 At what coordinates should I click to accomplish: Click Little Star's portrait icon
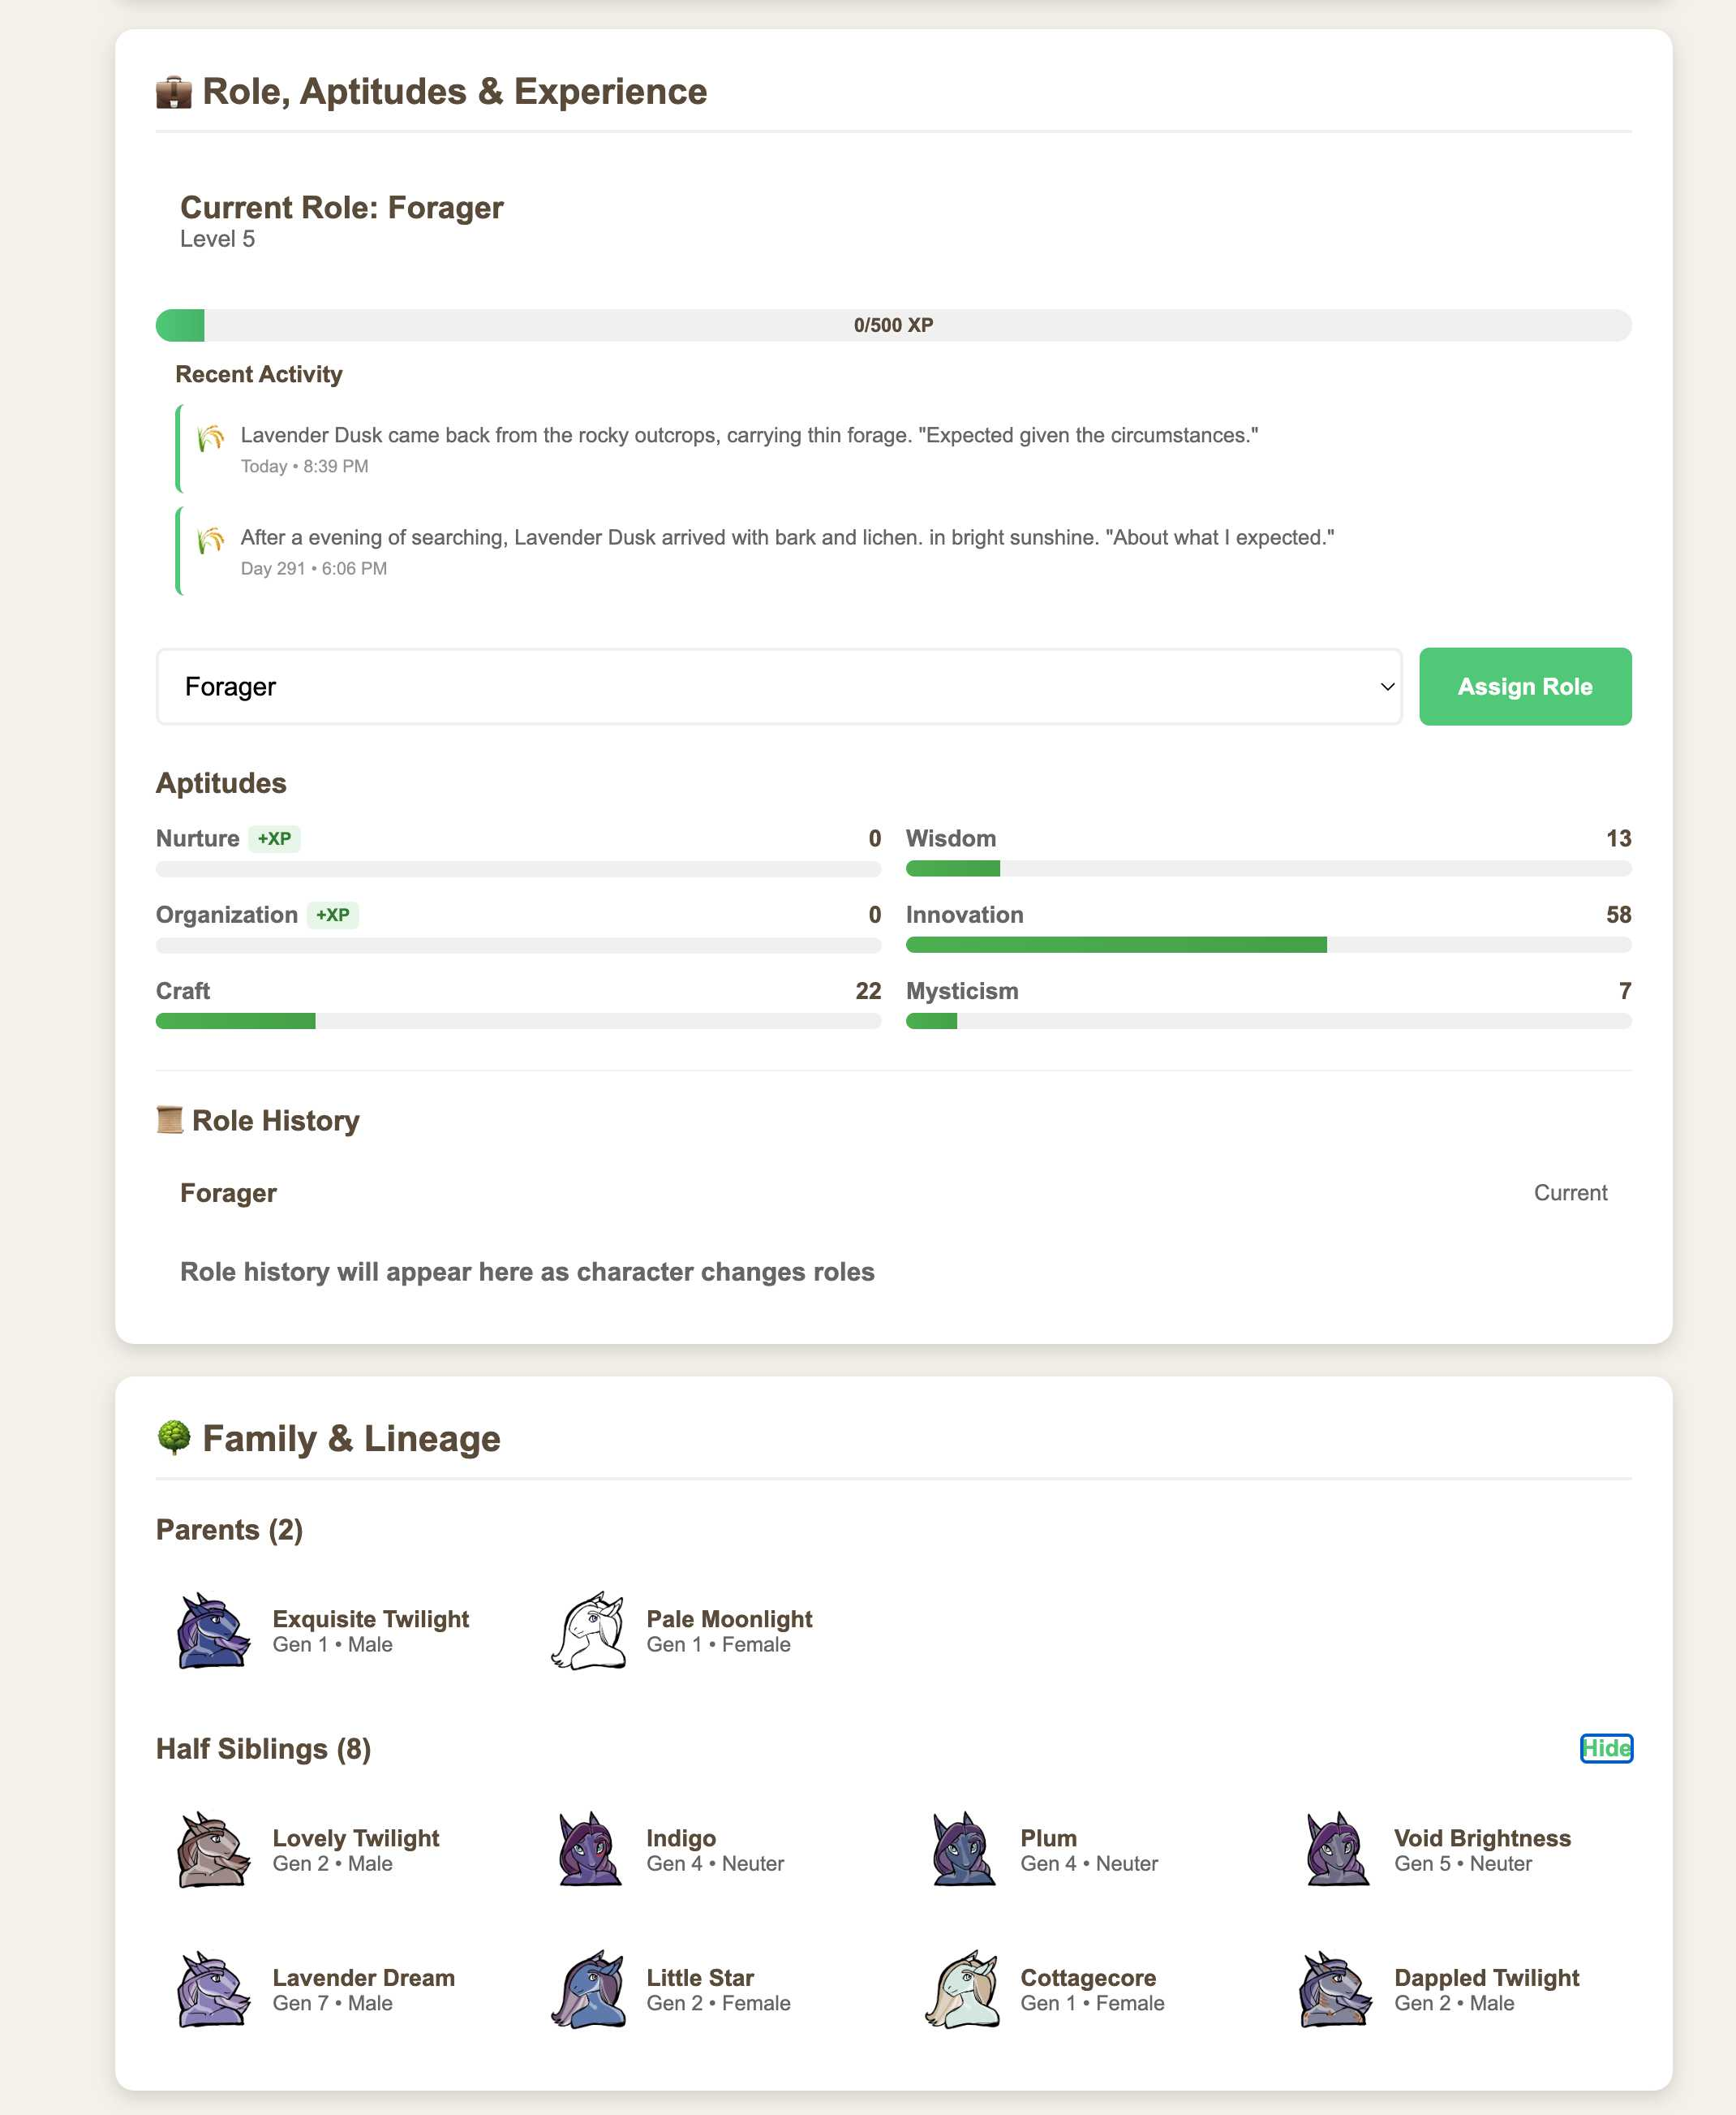(588, 1990)
